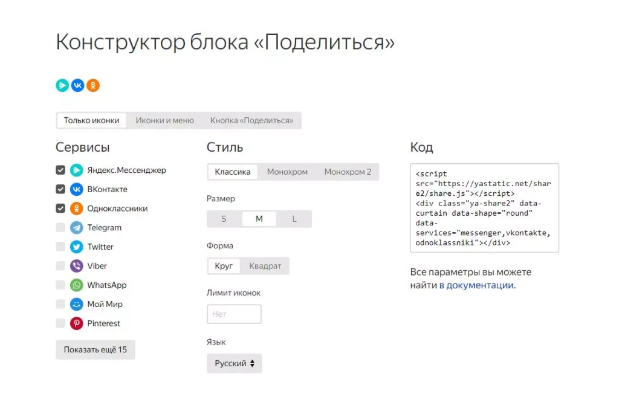The height and width of the screenshot is (411, 619).
Task: Click Яндекс.Мессенджер icon in services list
Action: click(x=77, y=170)
